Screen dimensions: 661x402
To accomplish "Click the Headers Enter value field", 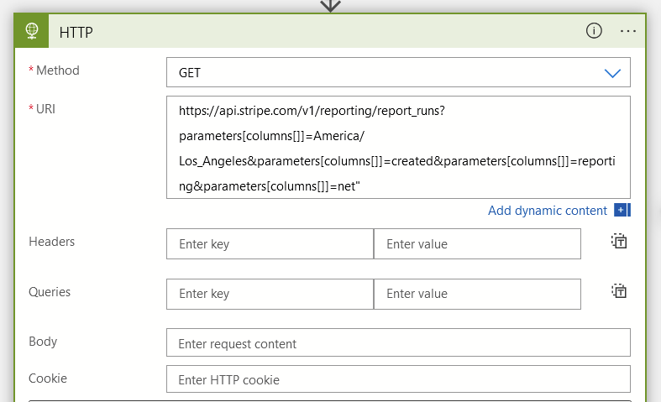I will point(477,244).
